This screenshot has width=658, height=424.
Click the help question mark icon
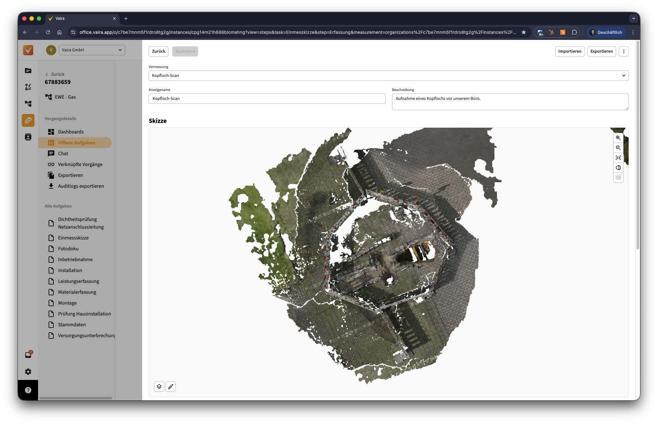point(28,390)
